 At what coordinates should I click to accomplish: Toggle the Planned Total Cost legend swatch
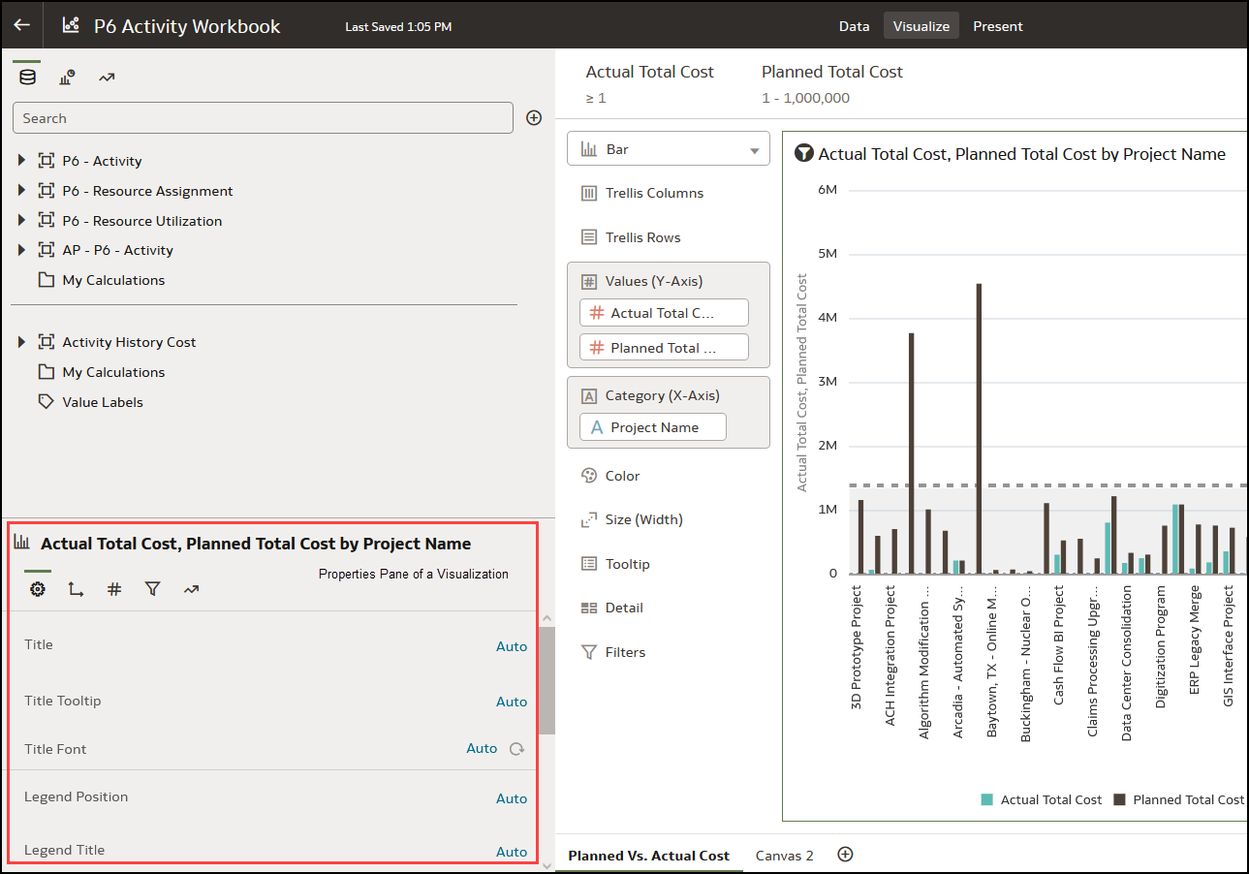tap(1119, 799)
